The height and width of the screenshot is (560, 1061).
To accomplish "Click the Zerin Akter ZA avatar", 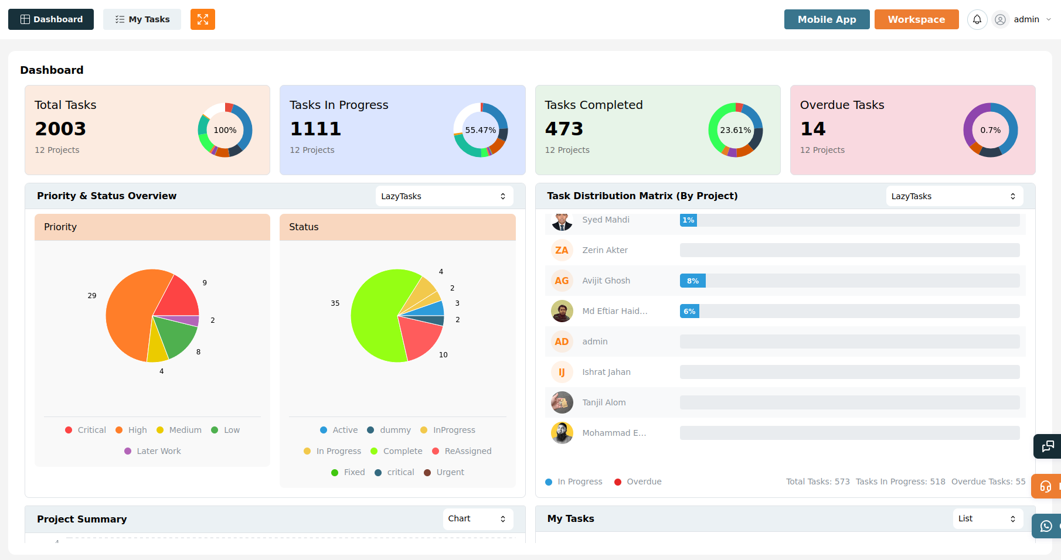I will pos(562,250).
